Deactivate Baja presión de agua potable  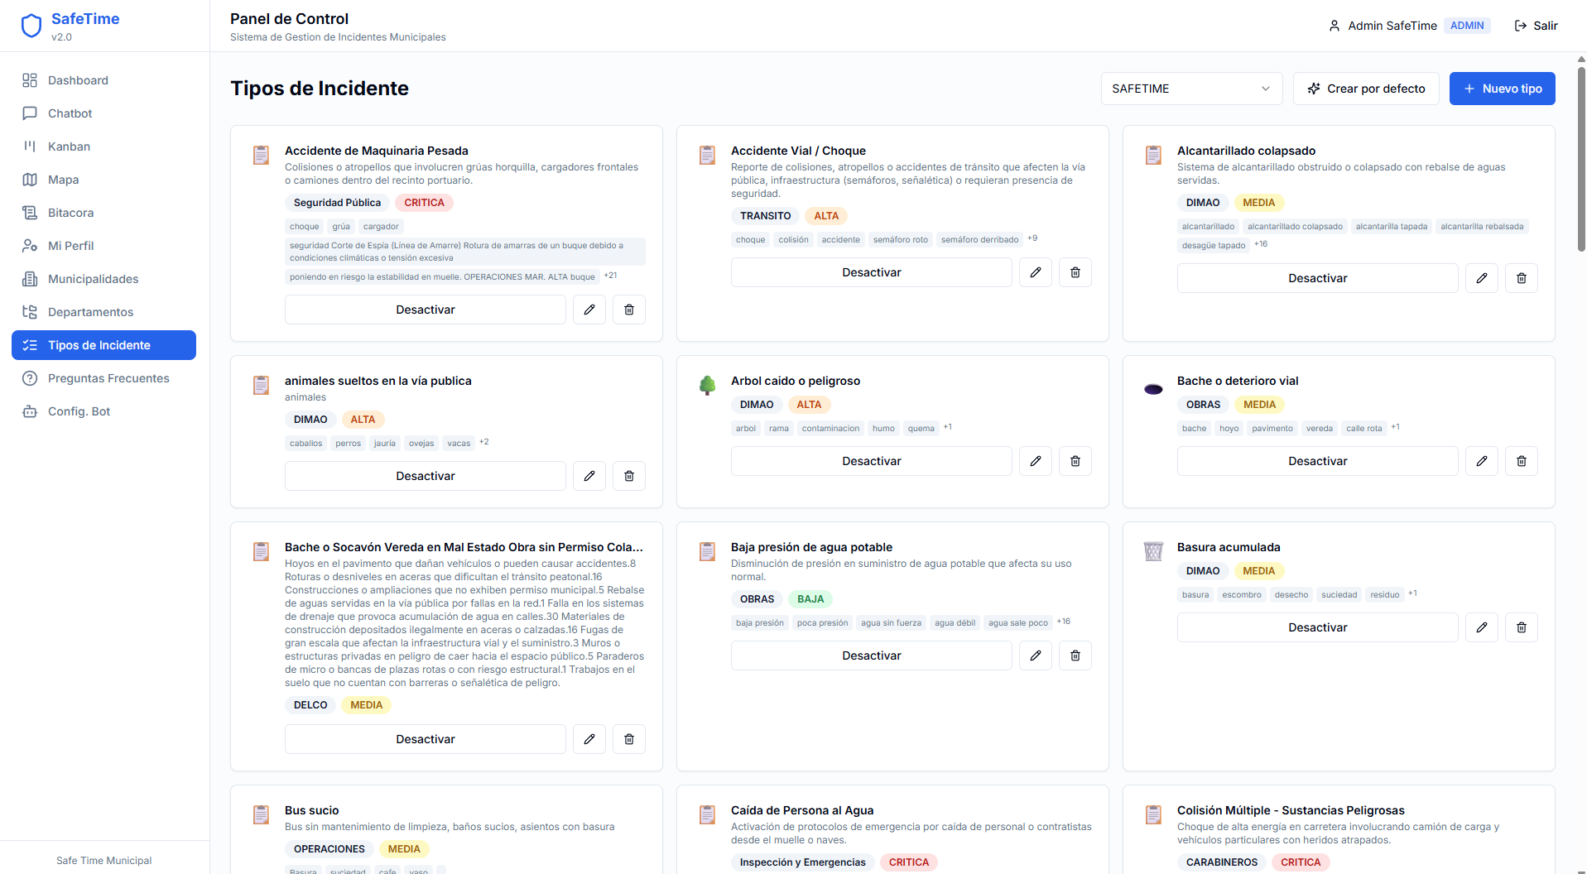coord(872,655)
